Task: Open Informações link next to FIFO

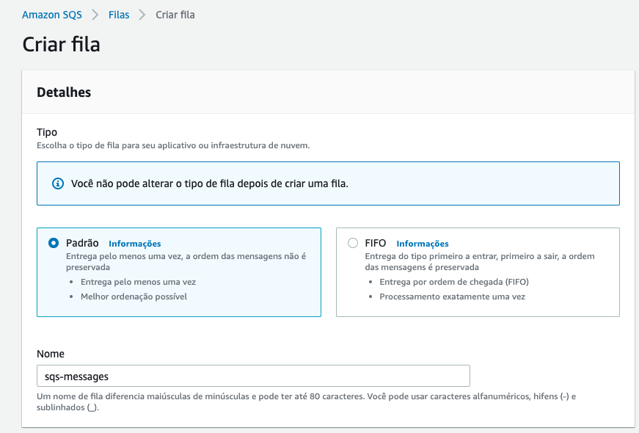Action: pyautogui.click(x=423, y=244)
